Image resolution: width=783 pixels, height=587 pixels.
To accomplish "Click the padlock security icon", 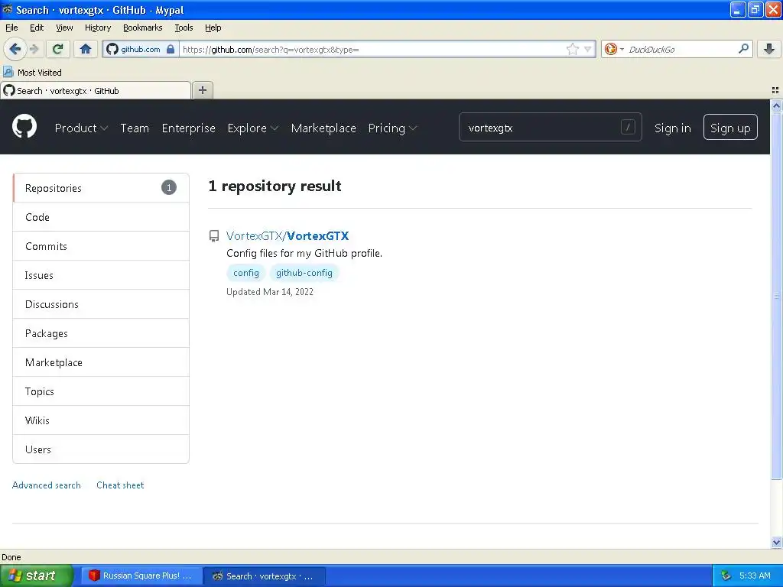I will click(x=171, y=49).
